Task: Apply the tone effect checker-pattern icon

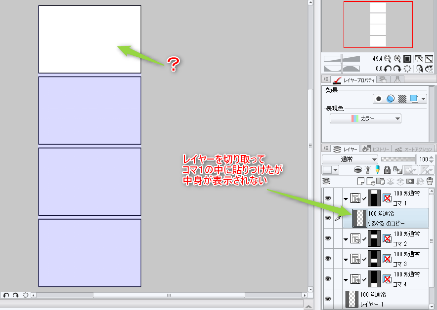Action: [402, 99]
